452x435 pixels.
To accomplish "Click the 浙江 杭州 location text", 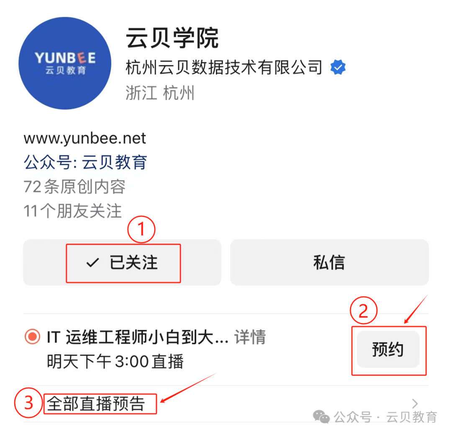I will pyautogui.click(x=160, y=93).
